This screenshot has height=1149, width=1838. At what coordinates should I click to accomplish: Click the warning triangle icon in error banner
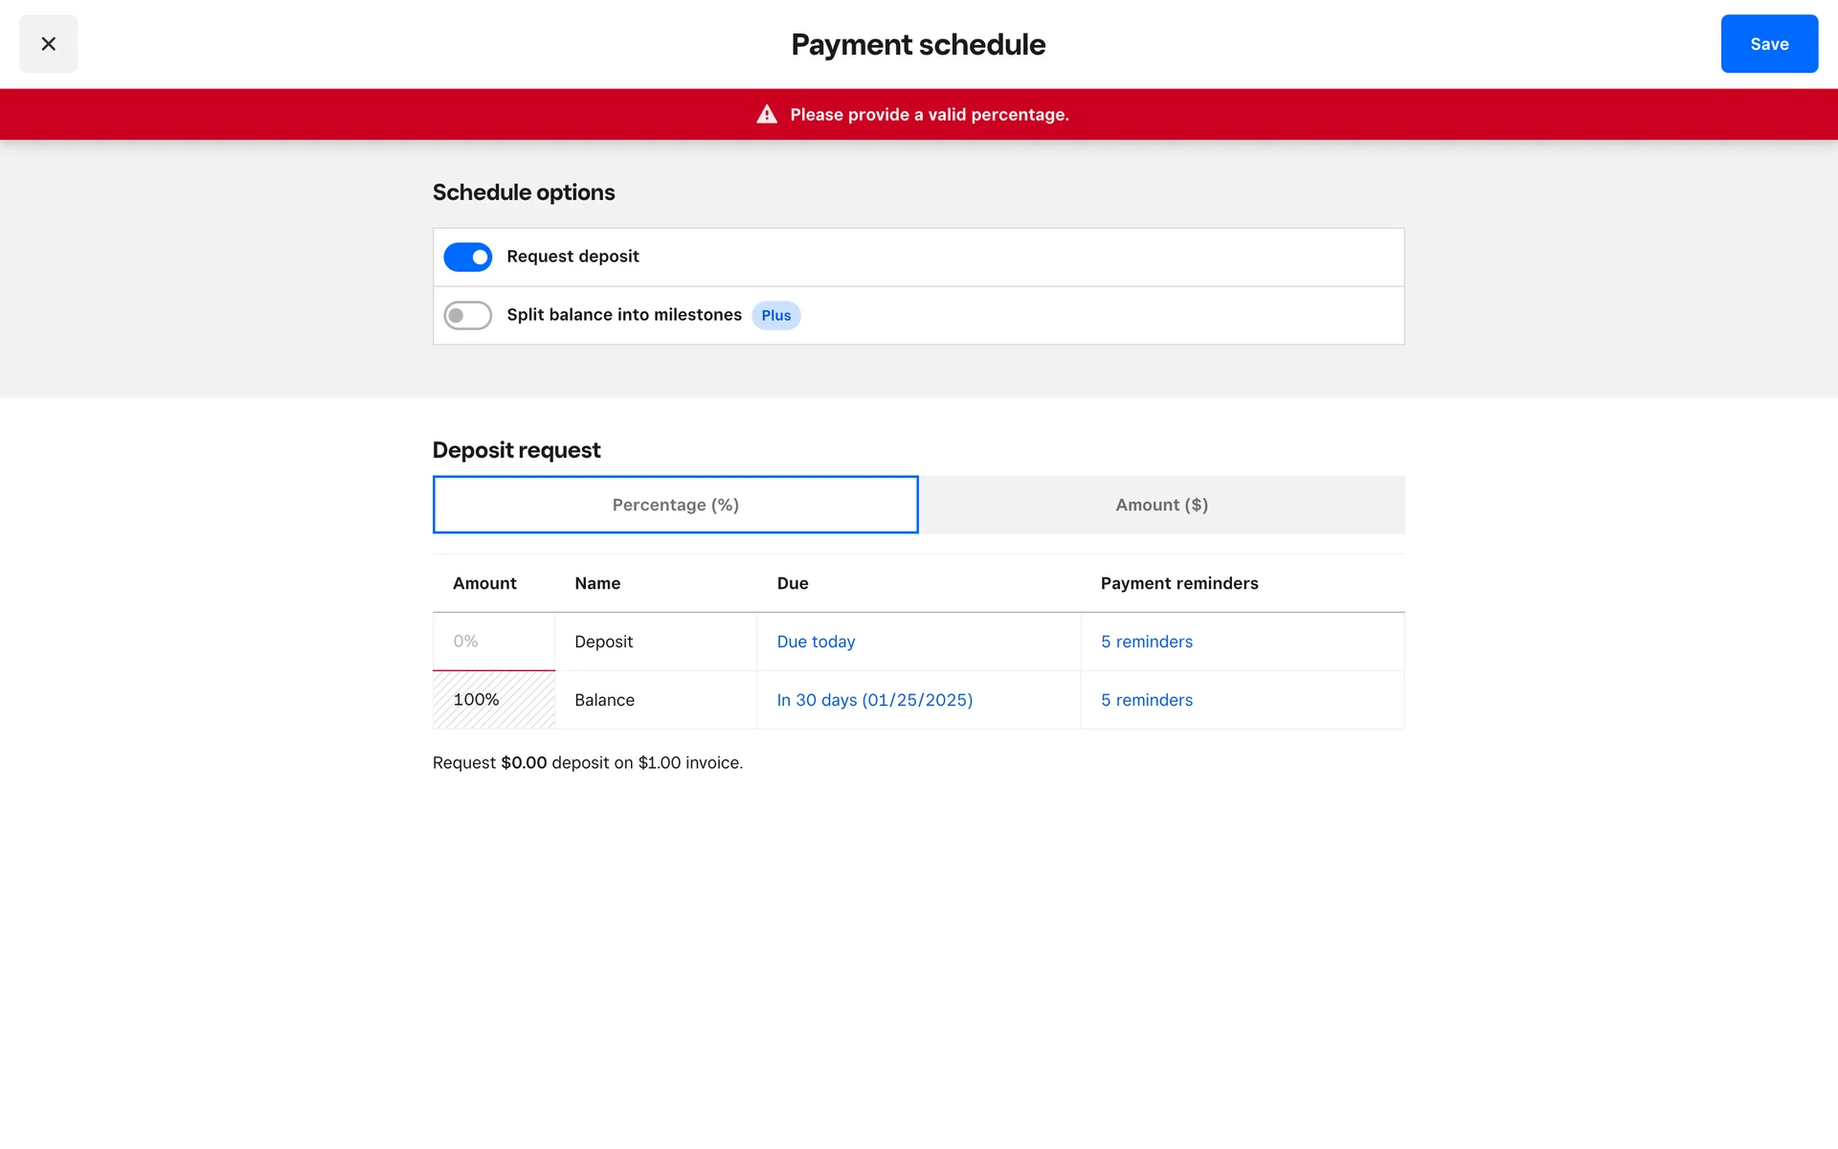tap(767, 115)
